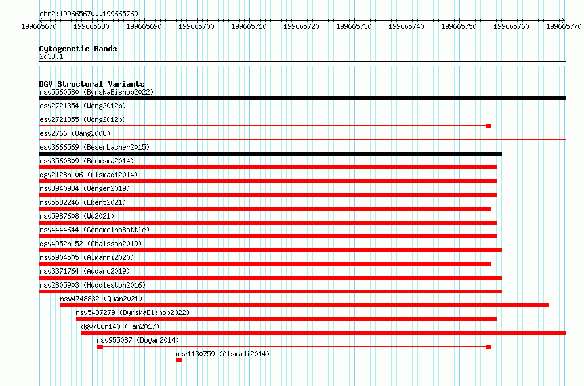Select the red nsv4748832 variant bar
584x386 pixels.
(x=304, y=305)
